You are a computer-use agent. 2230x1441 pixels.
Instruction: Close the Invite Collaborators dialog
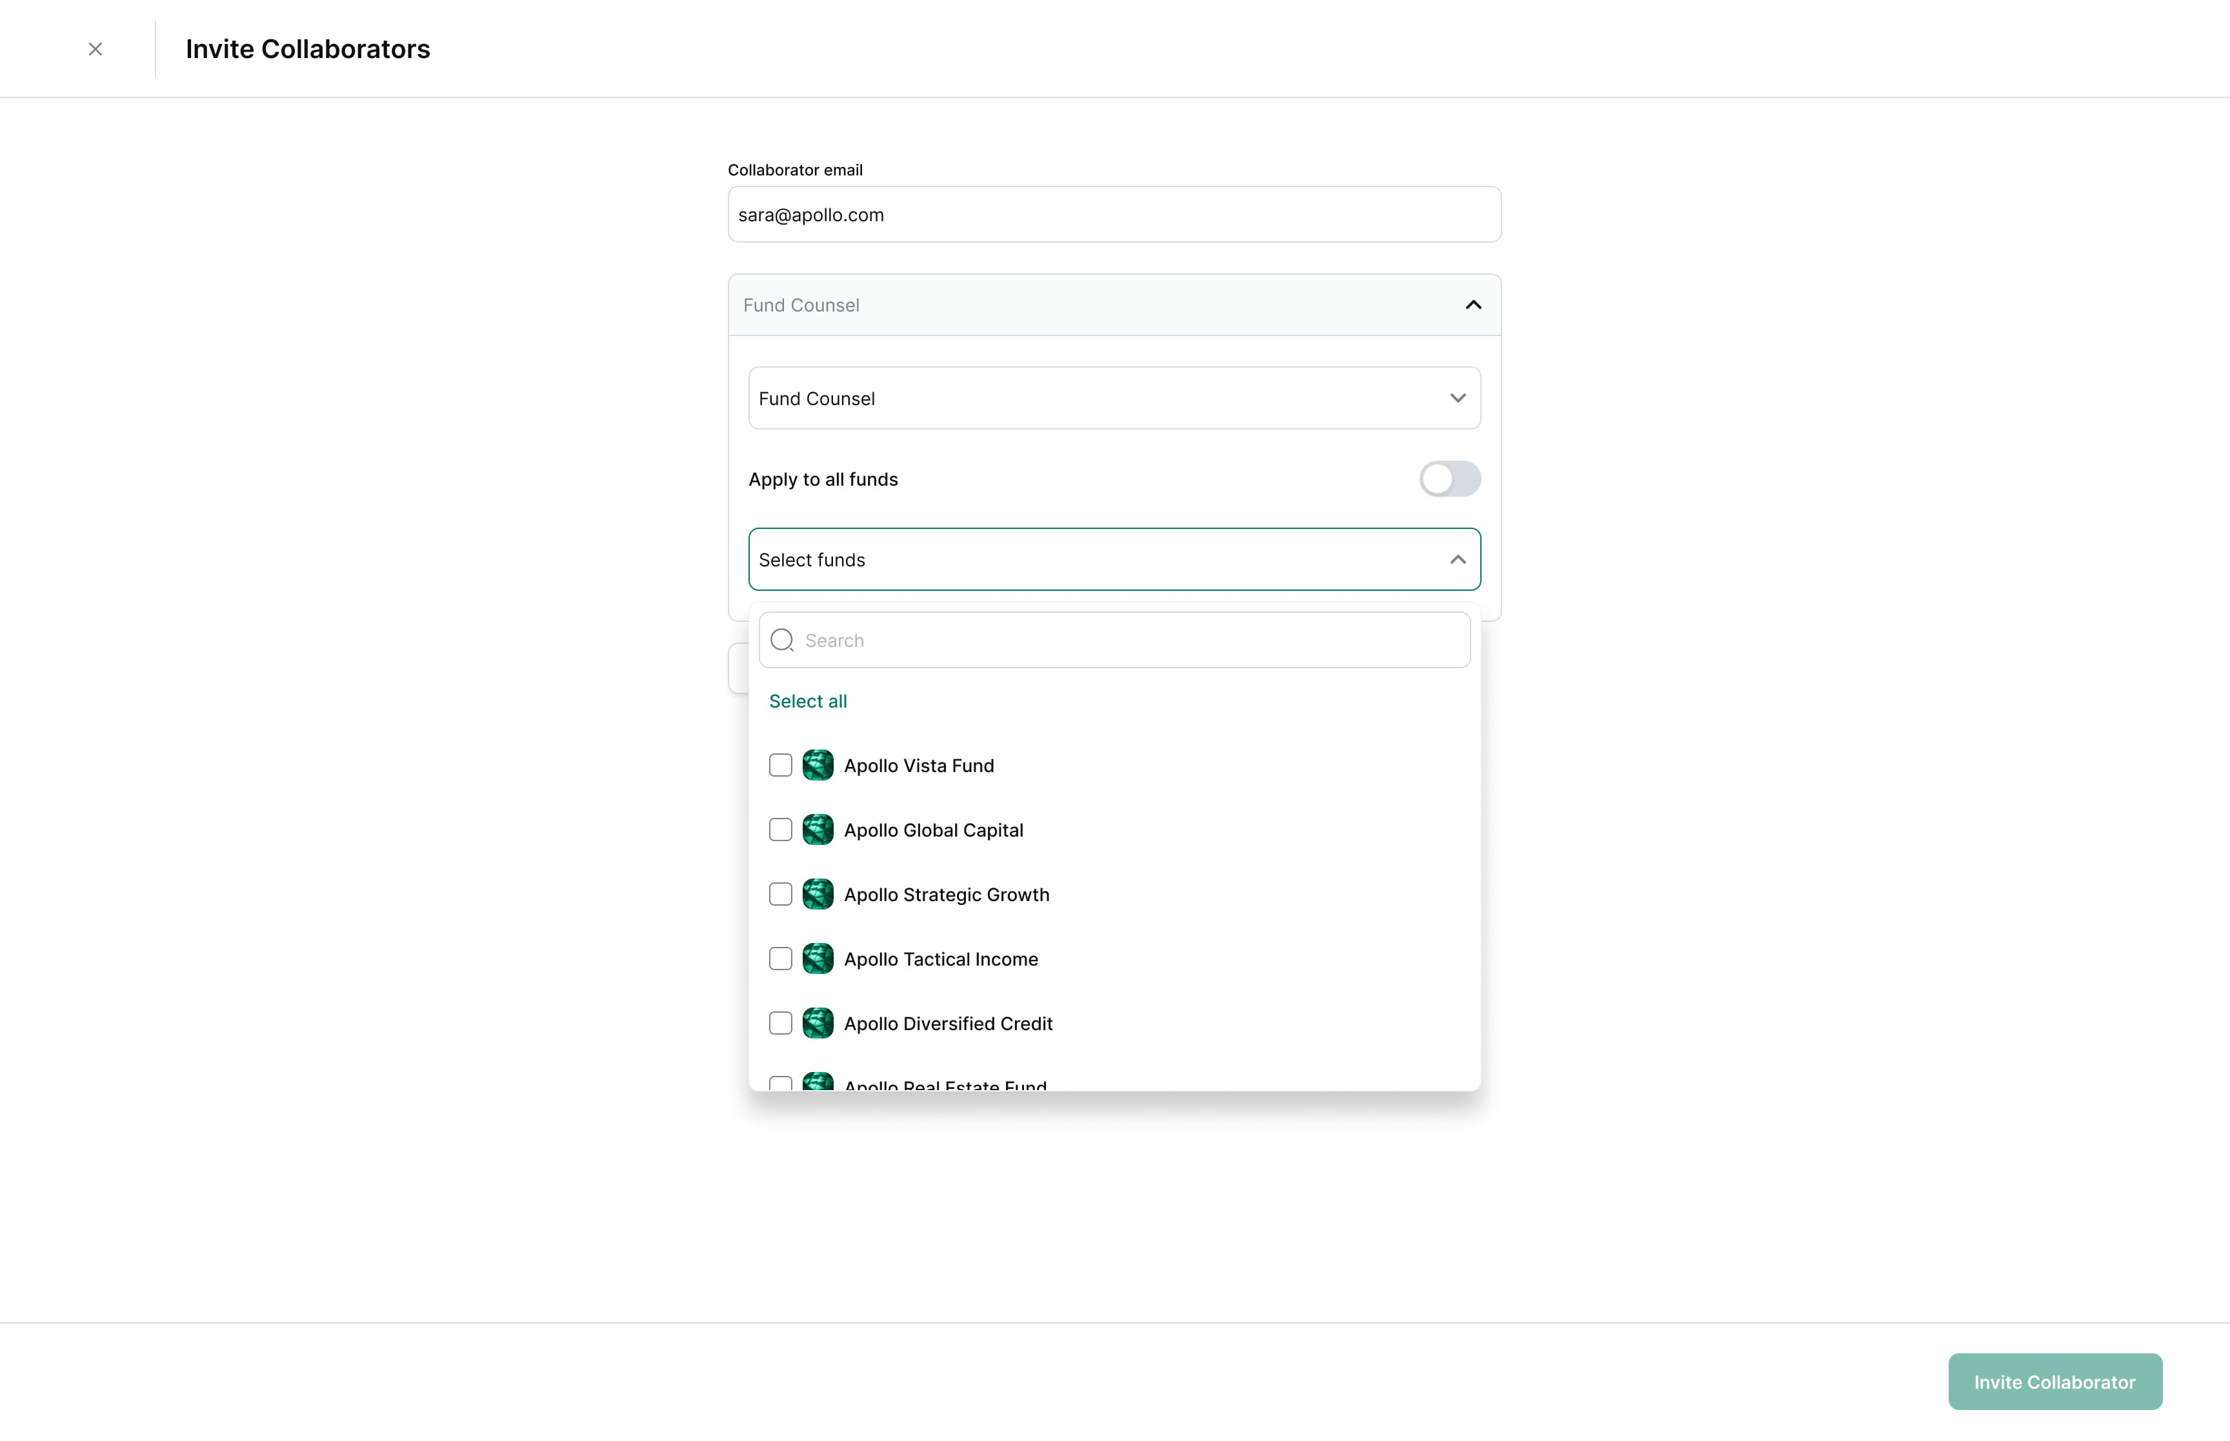95,48
